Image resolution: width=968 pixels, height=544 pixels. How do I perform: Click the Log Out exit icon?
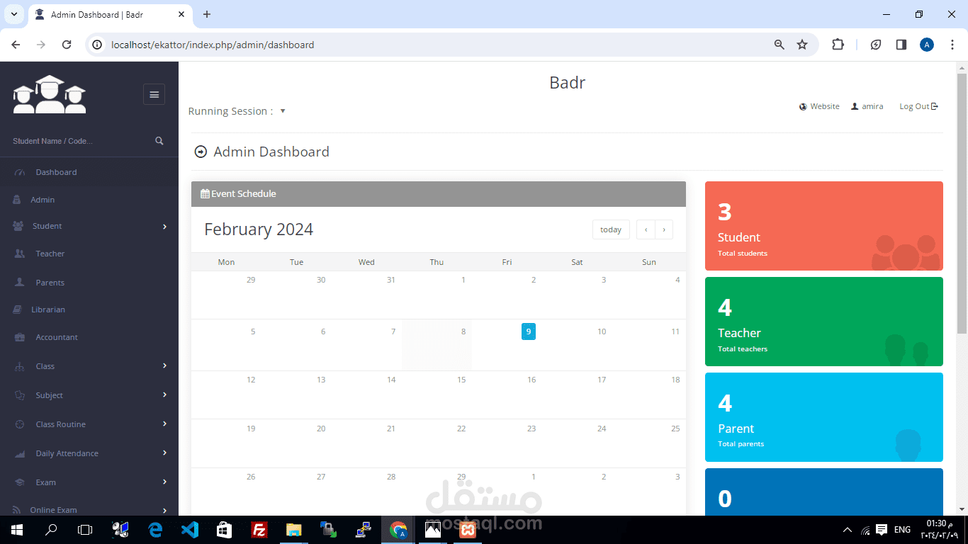935,106
